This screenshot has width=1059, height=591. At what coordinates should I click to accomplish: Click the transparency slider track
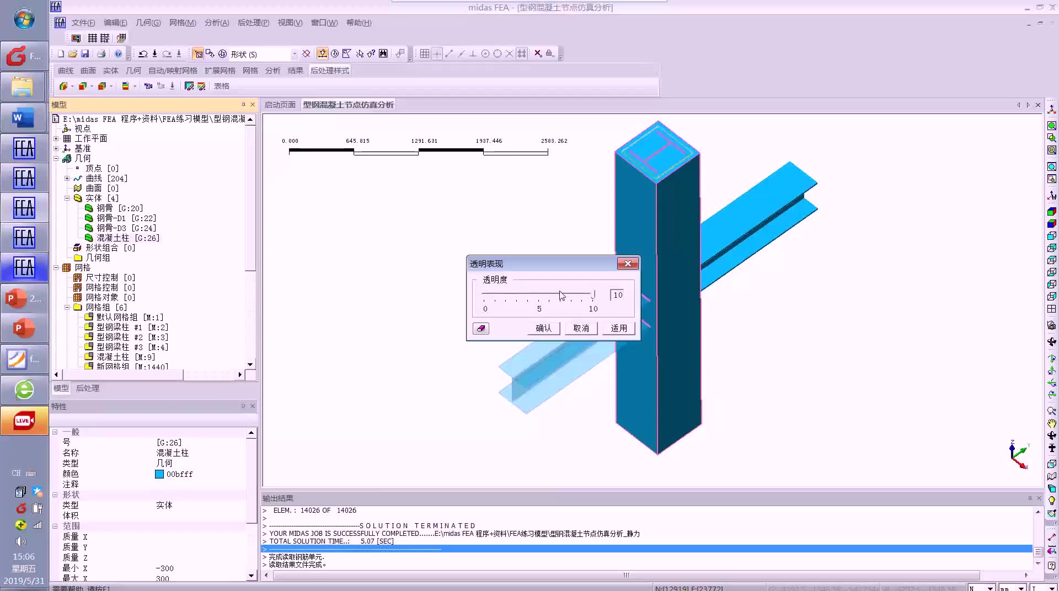click(538, 293)
